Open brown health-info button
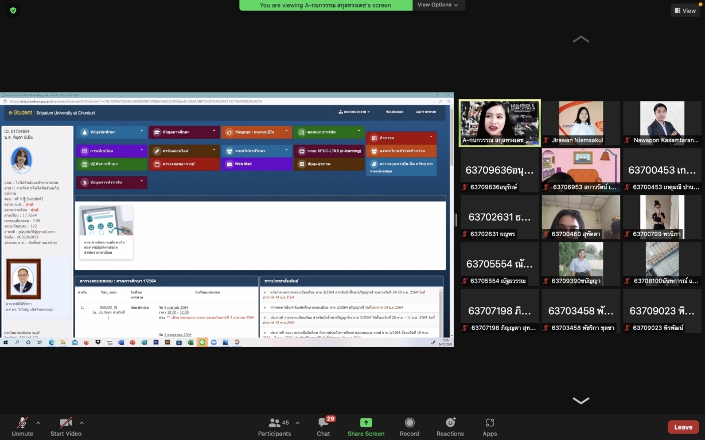Screen dimensions: 705x440 point(329,164)
